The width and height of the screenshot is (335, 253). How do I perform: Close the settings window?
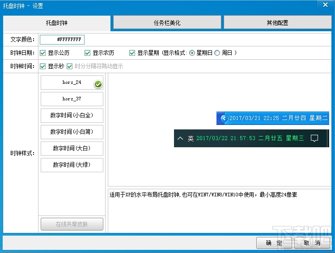pos(326,5)
